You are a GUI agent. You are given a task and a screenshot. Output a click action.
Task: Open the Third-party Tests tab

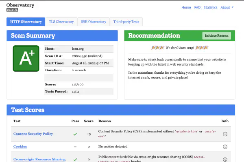click(126, 22)
